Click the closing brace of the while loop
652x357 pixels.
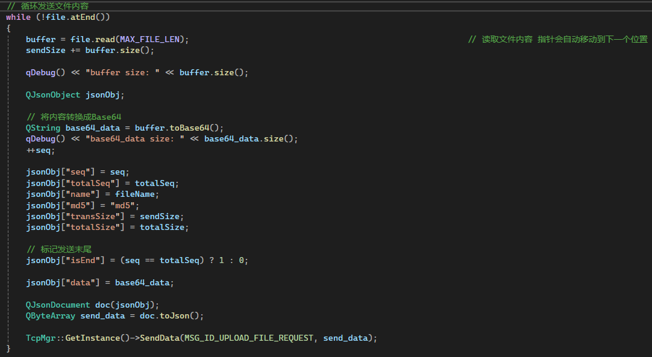pyautogui.click(x=8, y=349)
